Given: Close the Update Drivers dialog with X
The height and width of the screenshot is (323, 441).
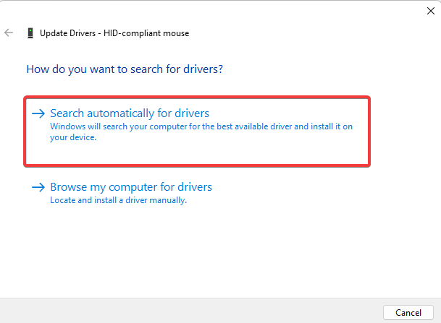Looking at the screenshot, I should [x=431, y=11].
